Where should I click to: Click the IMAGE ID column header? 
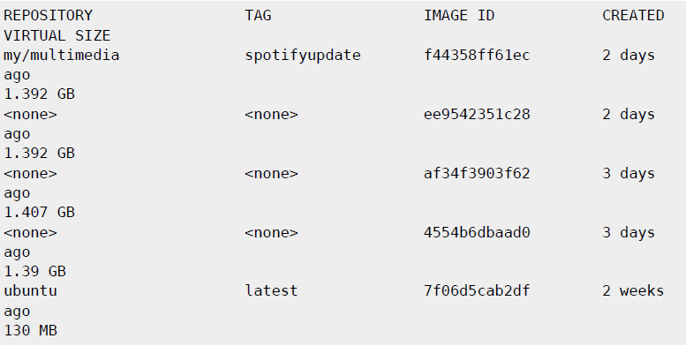pos(459,16)
